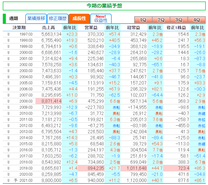Switch to the 業績推移 tab

(36, 19)
